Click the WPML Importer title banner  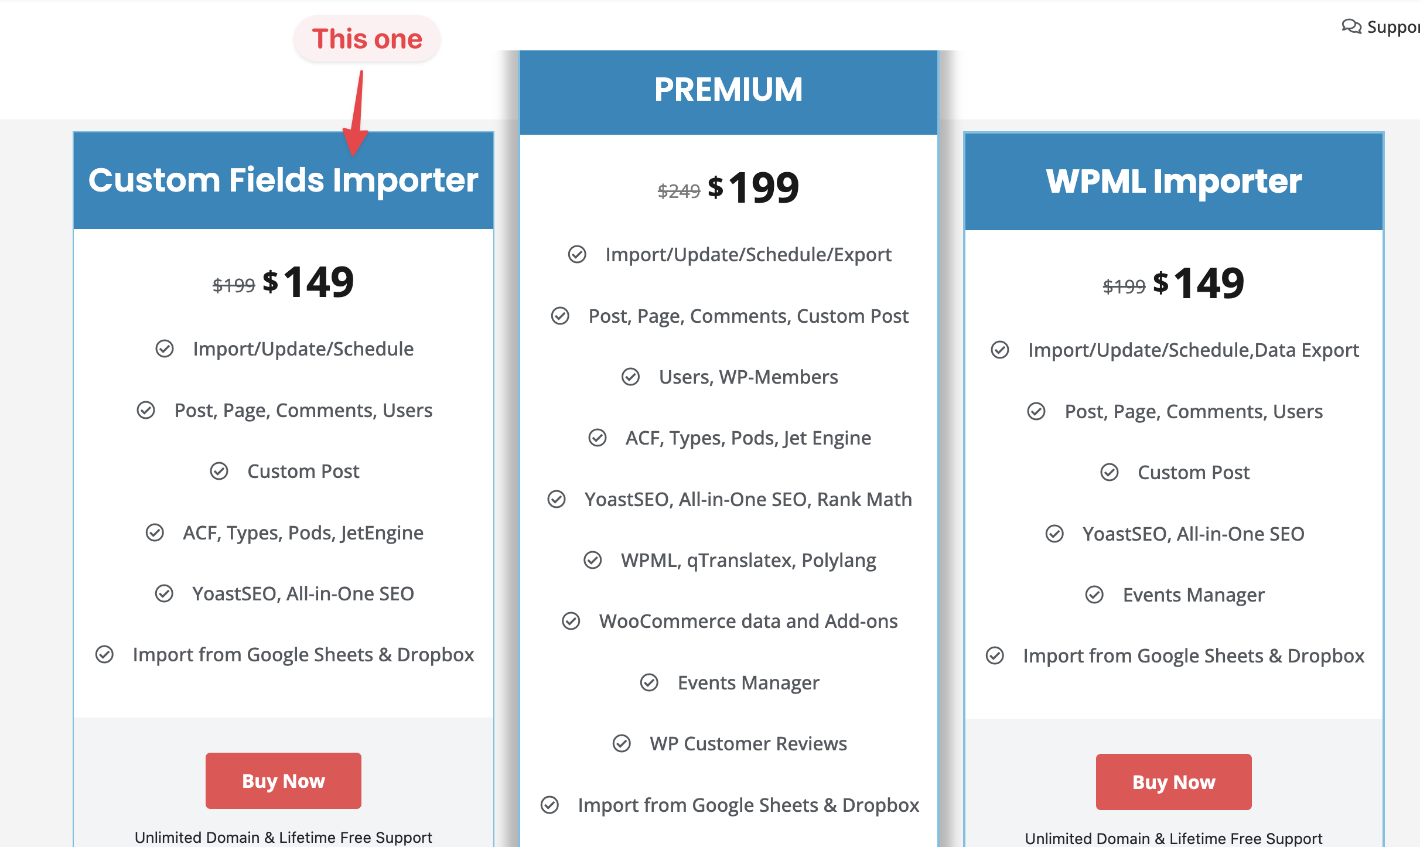(1173, 182)
